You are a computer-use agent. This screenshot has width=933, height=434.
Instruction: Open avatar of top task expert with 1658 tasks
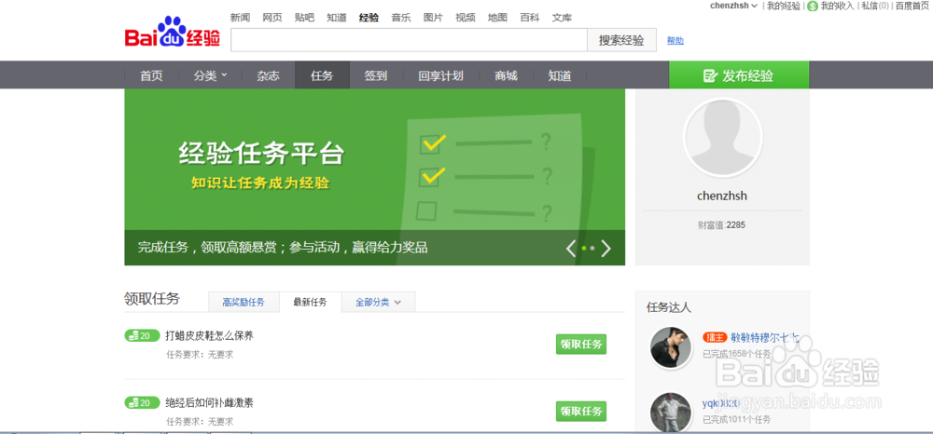671,346
